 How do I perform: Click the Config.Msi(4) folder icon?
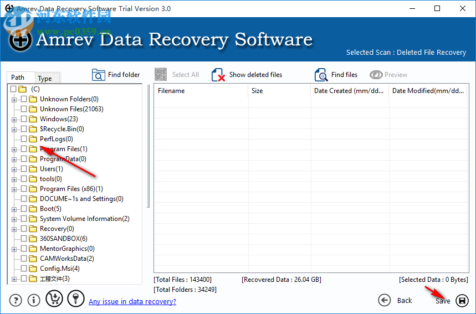(33, 269)
